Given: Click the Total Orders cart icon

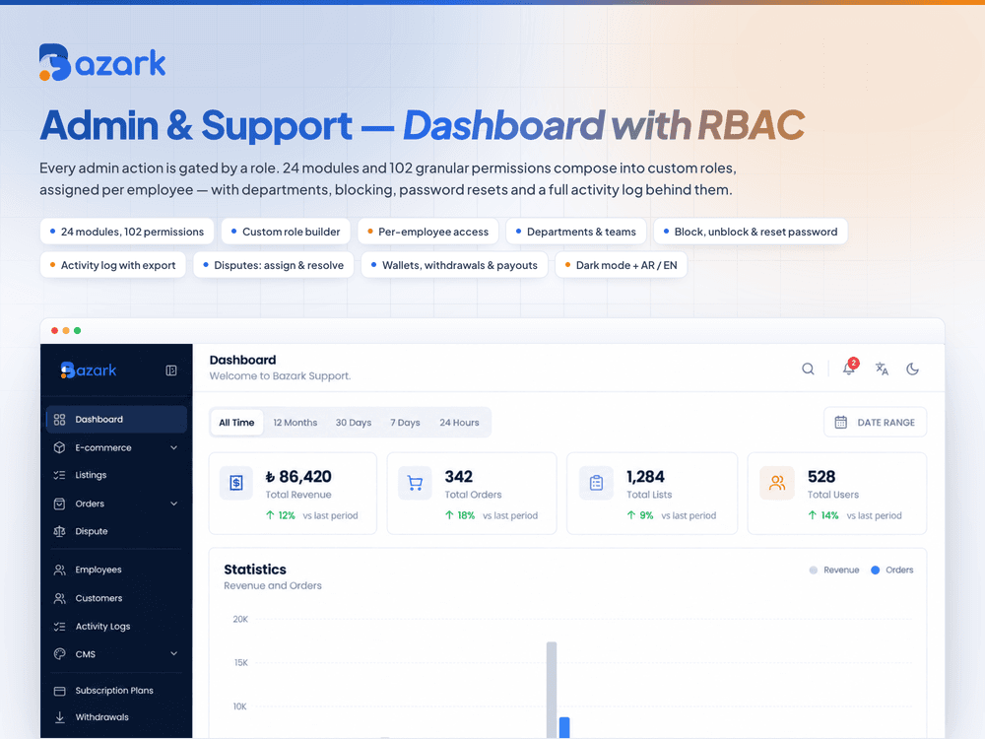Looking at the screenshot, I should click(x=415, y=483).
